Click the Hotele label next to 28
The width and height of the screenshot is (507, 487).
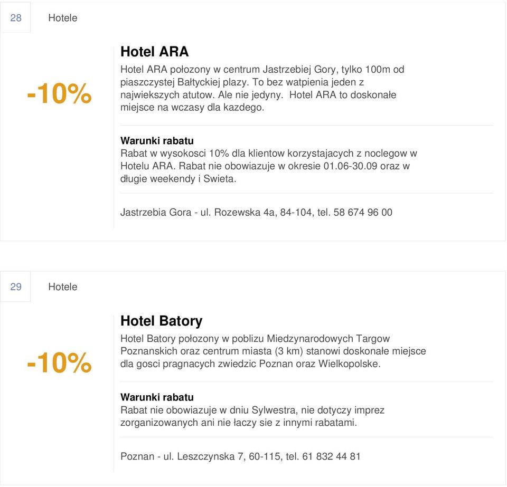[63, 18]
